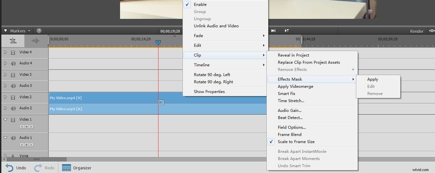
Task: Expand the Audio 3 track triangle
Action: (5, 86)
